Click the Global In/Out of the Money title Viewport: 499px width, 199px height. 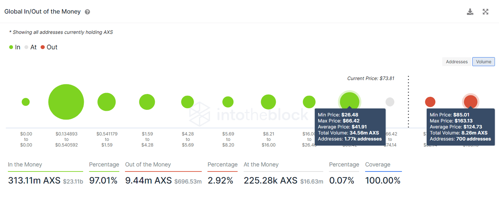42,12
